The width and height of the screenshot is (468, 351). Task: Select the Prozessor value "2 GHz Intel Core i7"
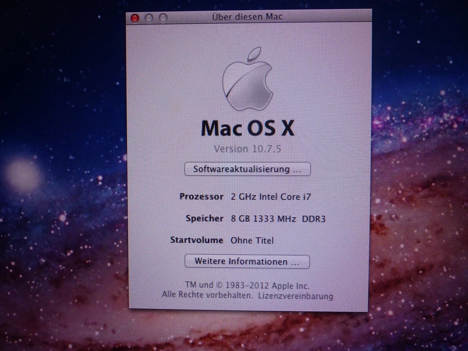click(271, 196)
